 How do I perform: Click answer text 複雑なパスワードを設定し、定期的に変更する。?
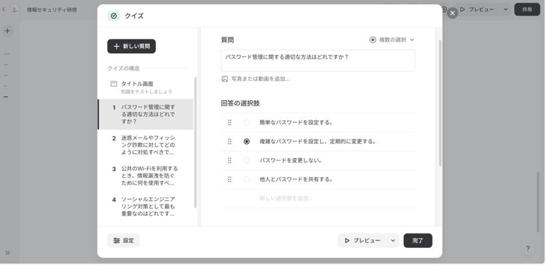click(x=318, y=141)
